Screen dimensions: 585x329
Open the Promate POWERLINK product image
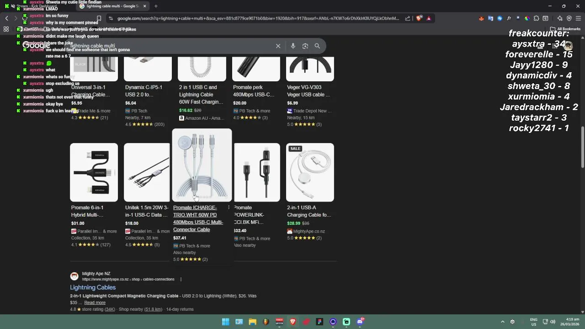pyautogui.click(x=257, y=172)
